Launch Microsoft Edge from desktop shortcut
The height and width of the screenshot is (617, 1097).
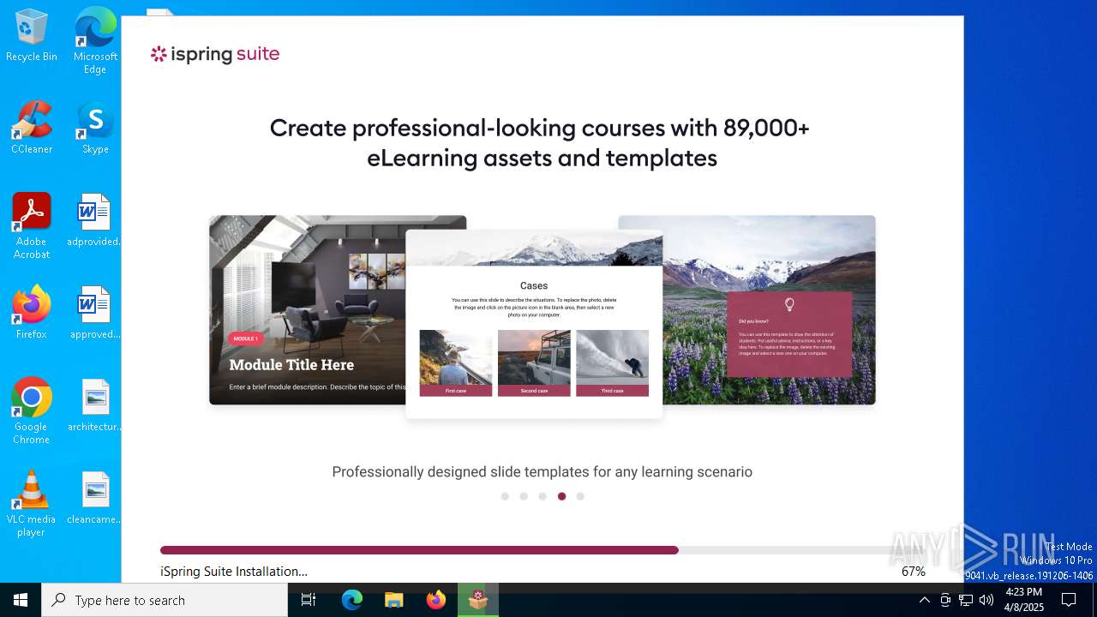pos(95,41)
